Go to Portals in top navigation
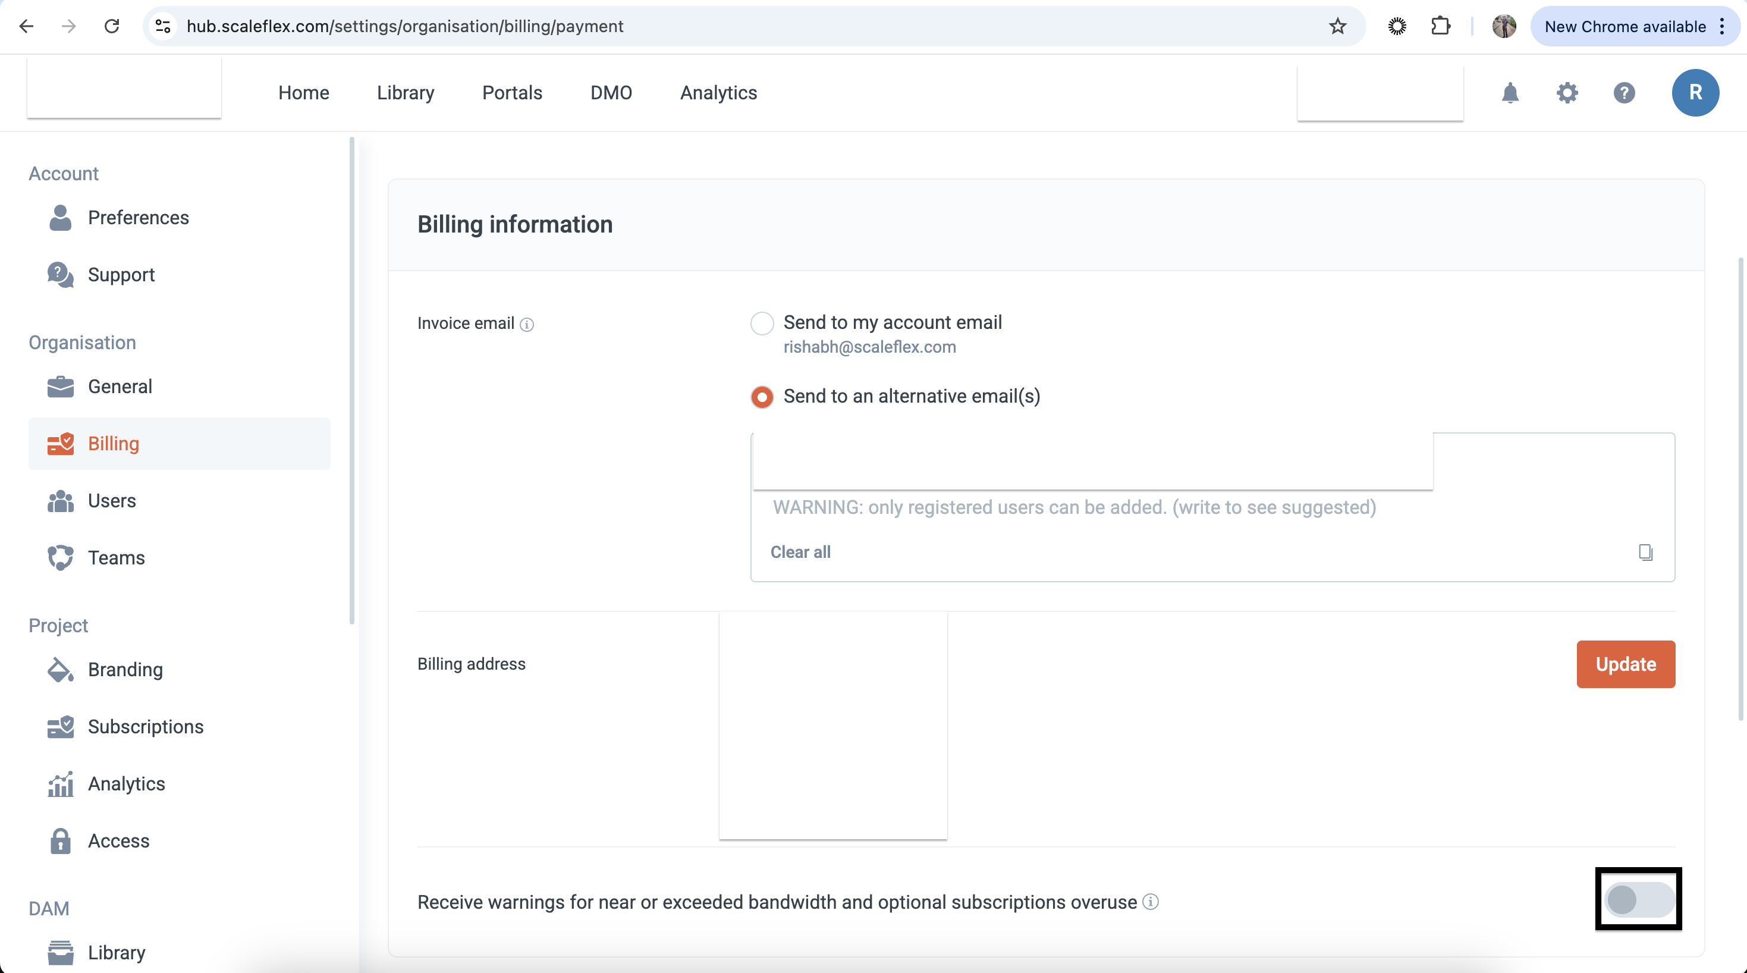The image size is (1747, 973). pos(512,93)
